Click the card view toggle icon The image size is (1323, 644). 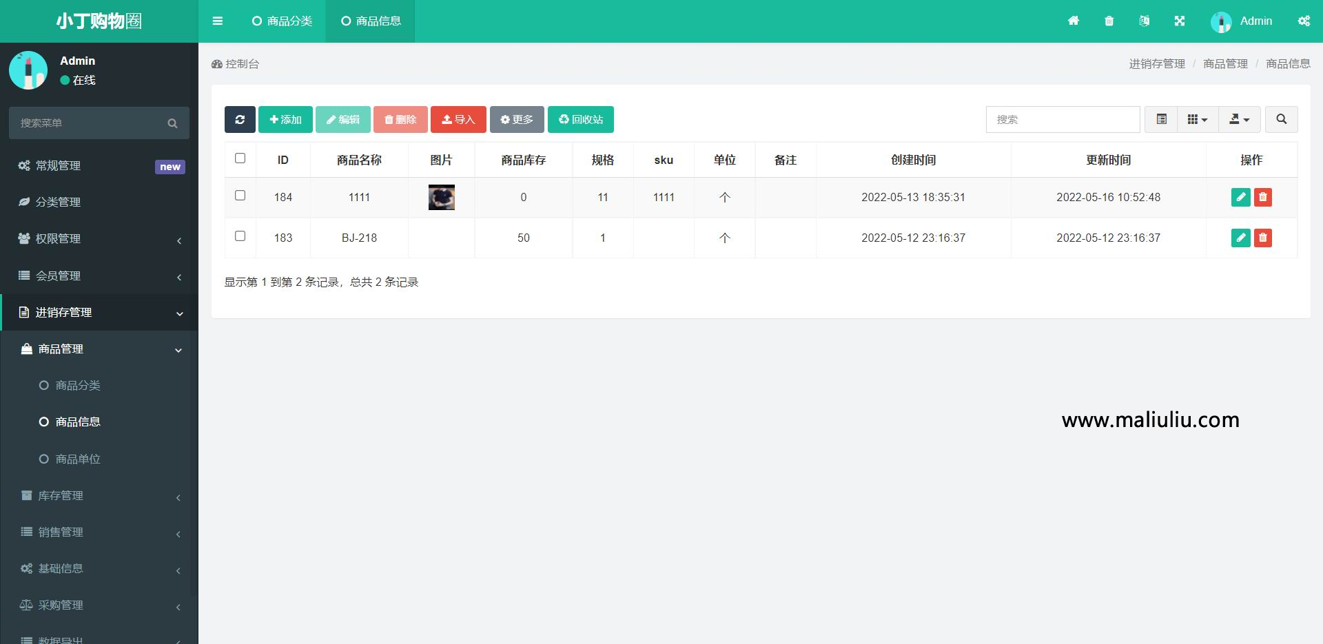pyautogui.click(x=1161, y=119)
